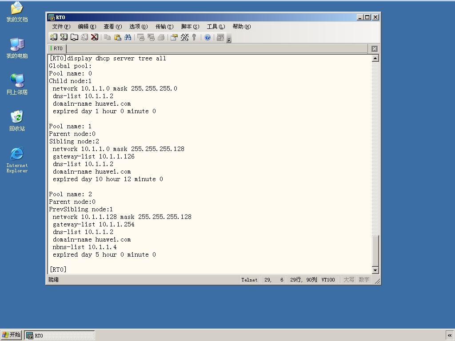The height and width of the screenshot is (341, 455).
Task: Click the Connect toolbar icon
Action: click(x=53, y=37)
